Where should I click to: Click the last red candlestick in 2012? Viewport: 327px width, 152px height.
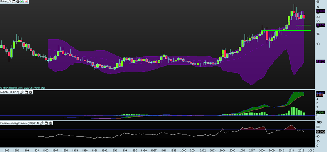click(x=304, y=17)
